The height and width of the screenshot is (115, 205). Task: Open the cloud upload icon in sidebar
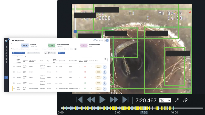coord(6,56)
